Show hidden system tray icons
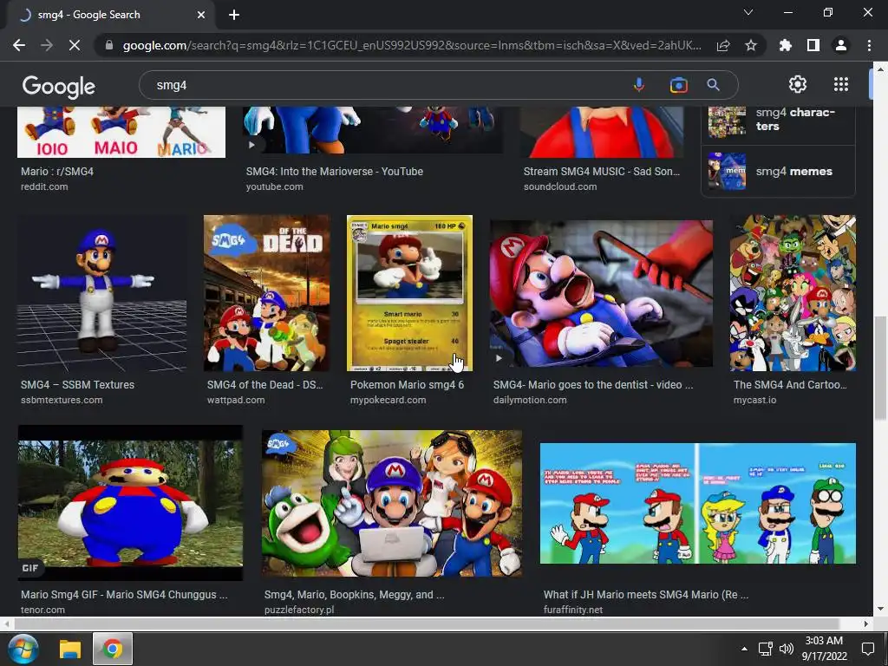This screenshot has height=666, width=888. (x=744, y=649)
